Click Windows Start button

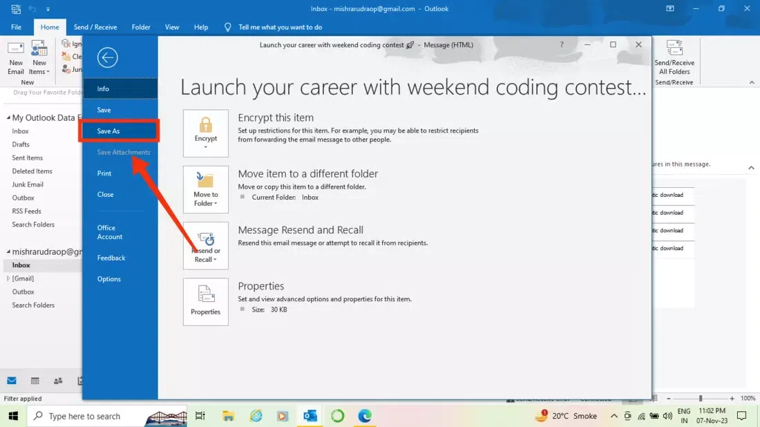coord(13,416)
